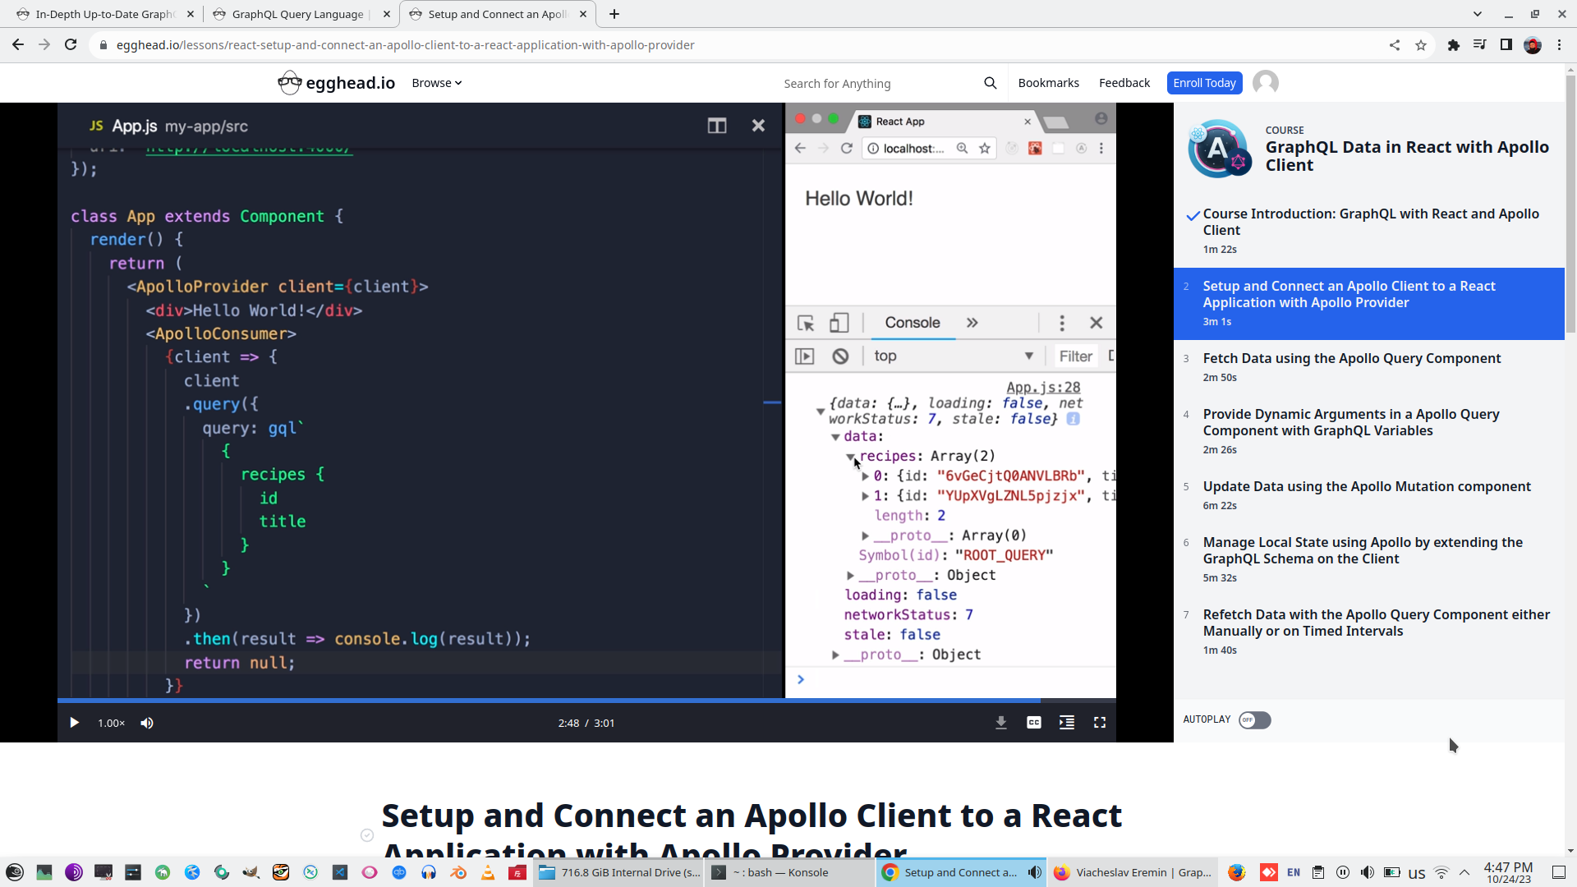Open the Bookmarks menu item
The height and width of the screenshot is (887, 1577).
(x=1048, y=83)
